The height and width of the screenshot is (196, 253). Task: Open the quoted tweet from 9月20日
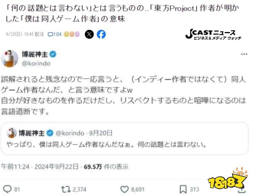tap(124, 138)
